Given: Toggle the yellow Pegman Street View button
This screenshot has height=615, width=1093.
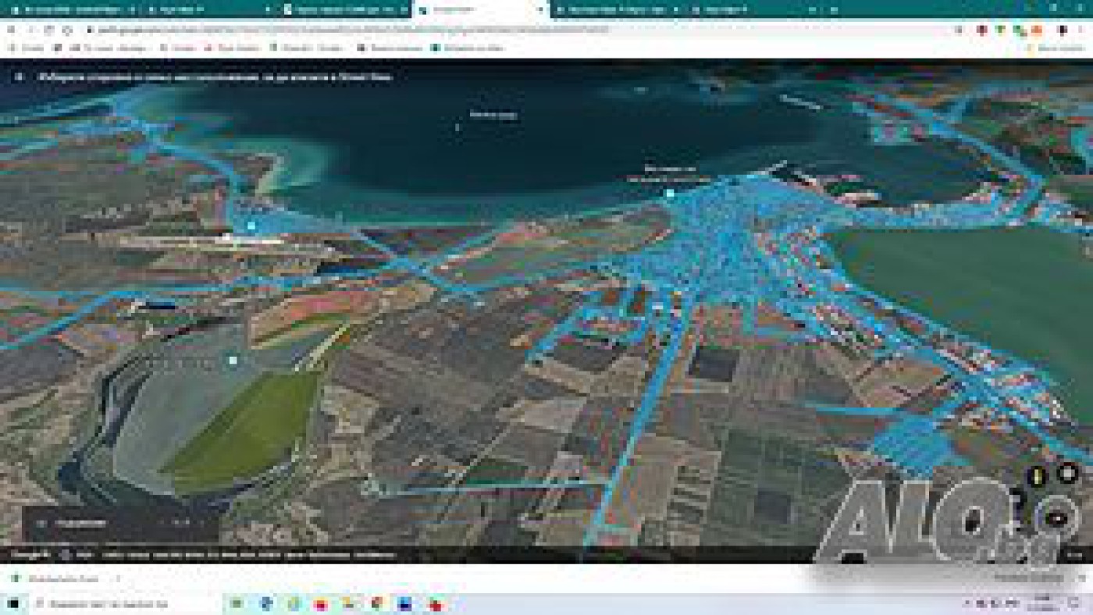Looking at the screenshot, I should coord(1037,475).
